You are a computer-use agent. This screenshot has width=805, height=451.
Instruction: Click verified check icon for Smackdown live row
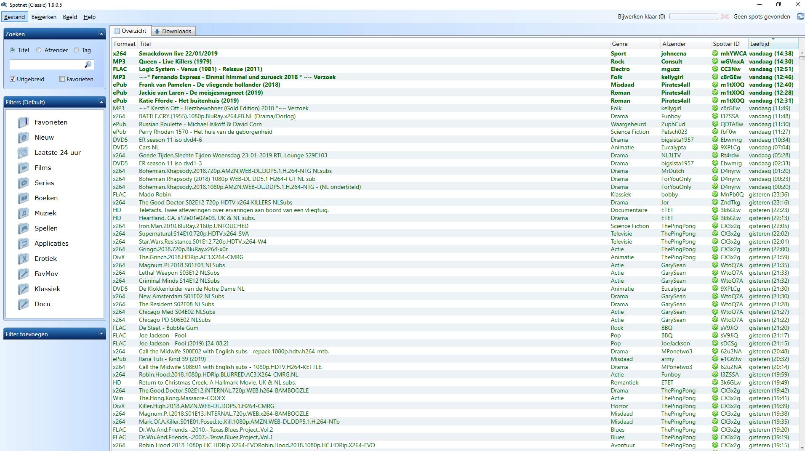[x=715, y=53]
